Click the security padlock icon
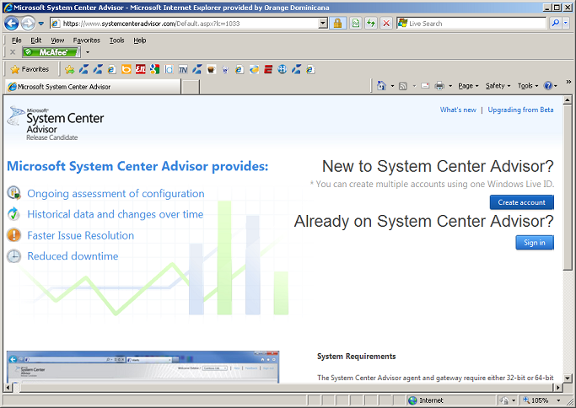576x408 pixels. [x=337, y=24]
